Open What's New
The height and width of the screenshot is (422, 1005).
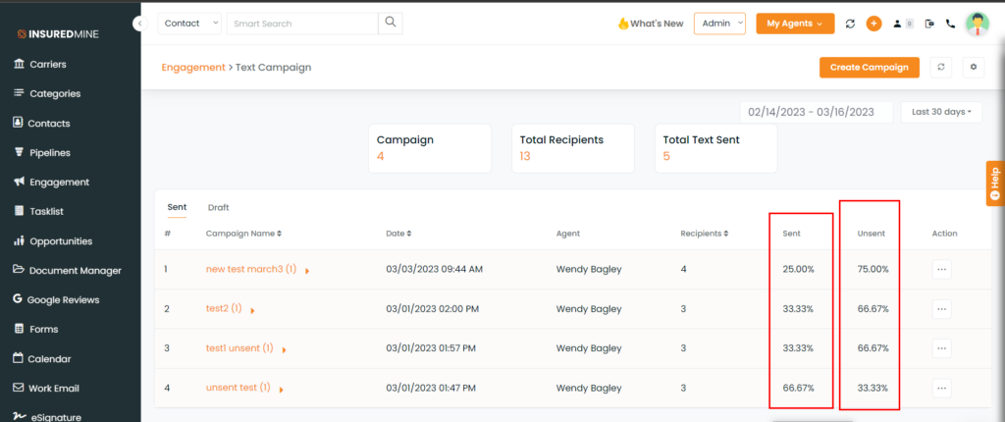651,24
